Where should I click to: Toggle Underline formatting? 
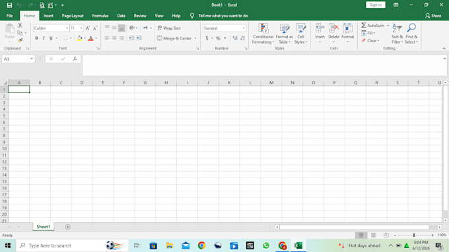coord(51,38)
